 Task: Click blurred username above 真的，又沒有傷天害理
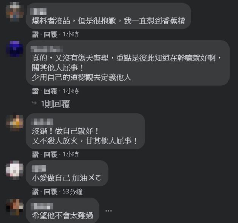coord(47,49)
